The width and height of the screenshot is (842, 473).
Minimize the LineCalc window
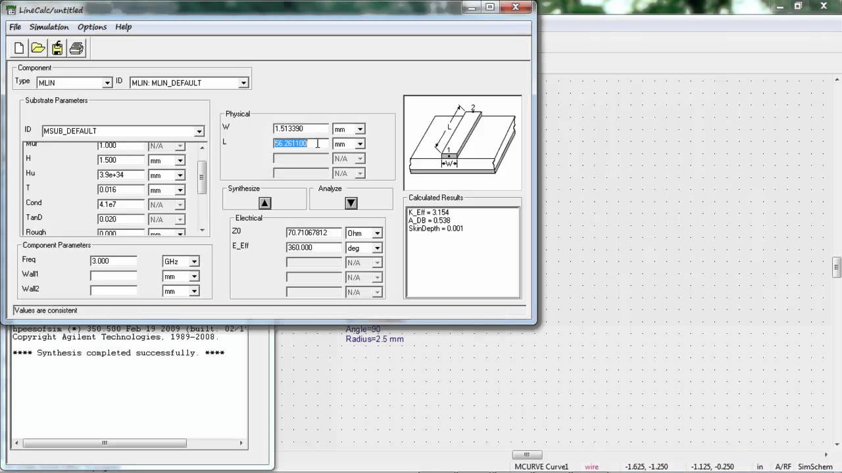tap(471, 7)
